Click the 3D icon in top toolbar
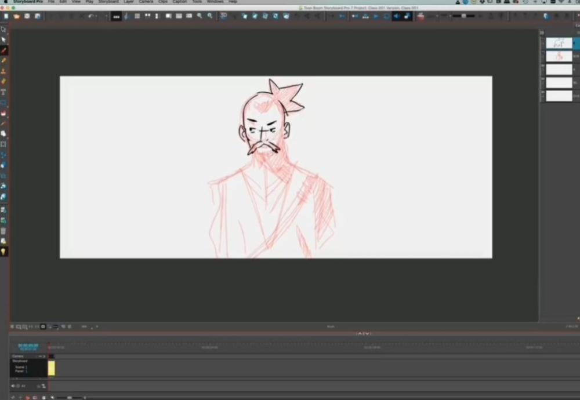 [223, 16]
